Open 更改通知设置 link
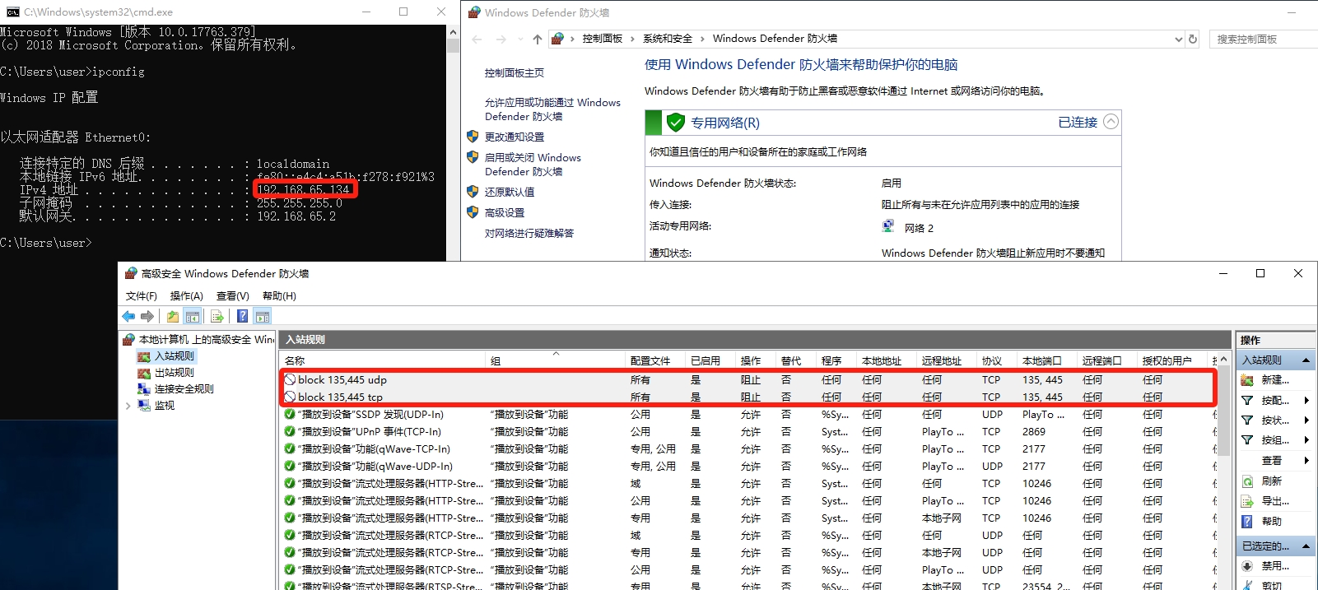 [x=515, y=137]
